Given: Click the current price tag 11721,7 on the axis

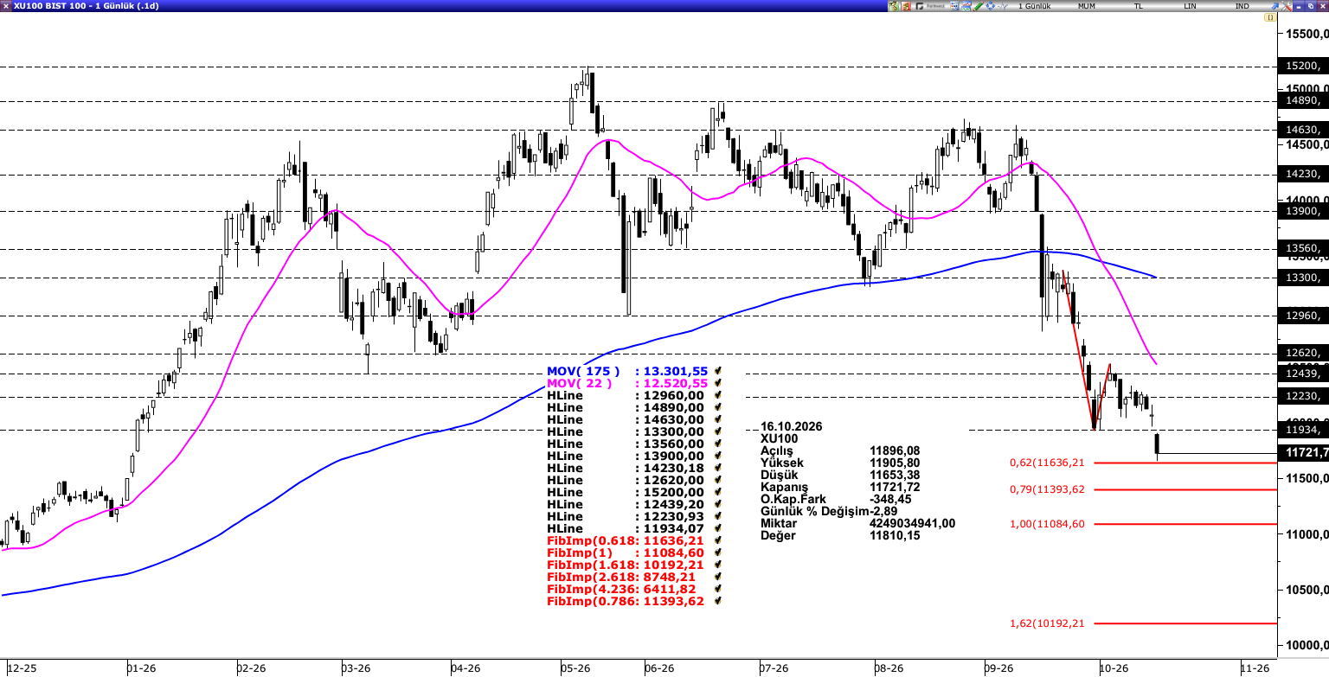Looking at the screenshot, I should 1305,453.
